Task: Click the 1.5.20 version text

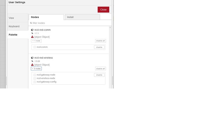Action: click(x=37, y=61)
